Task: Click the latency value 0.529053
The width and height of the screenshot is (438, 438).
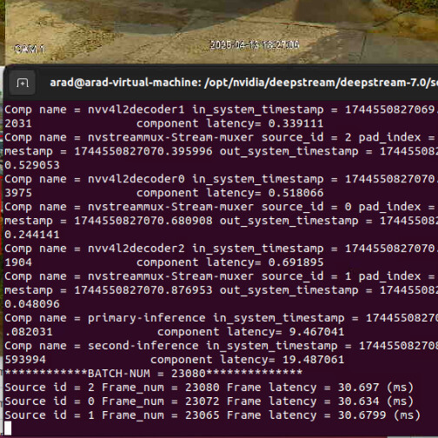Action: (32, 165)
